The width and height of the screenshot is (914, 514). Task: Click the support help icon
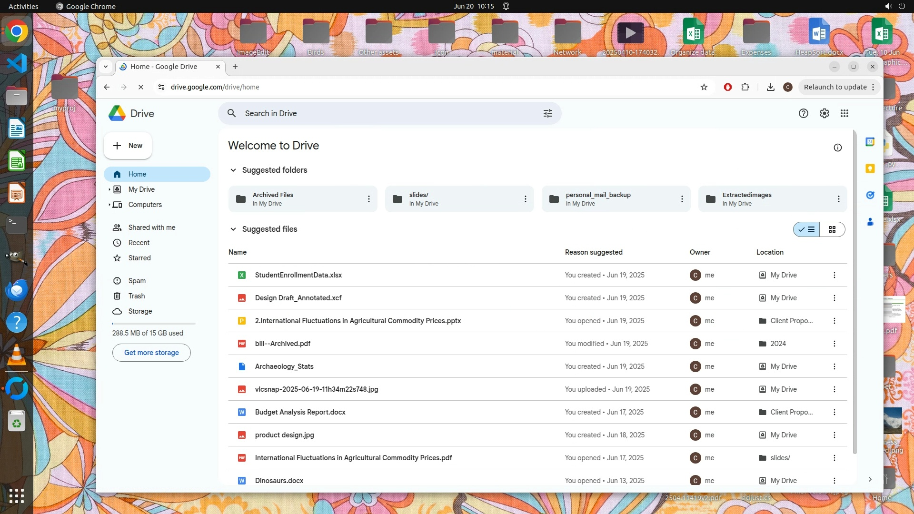tap(803, 113)
